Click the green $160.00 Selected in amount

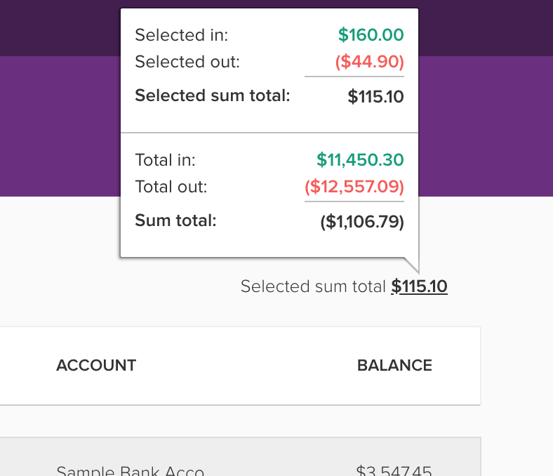371,35
